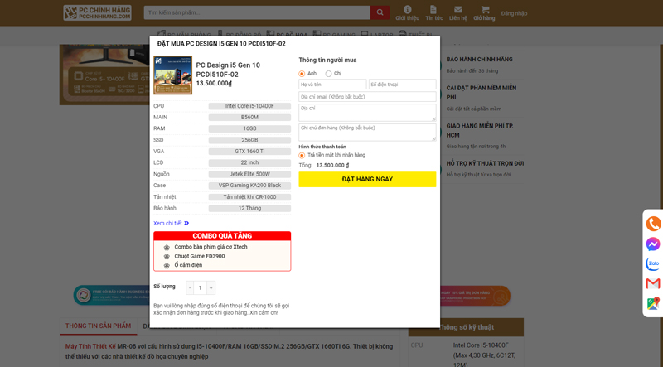Expand details via Xem chi tiết

(171, 223)
